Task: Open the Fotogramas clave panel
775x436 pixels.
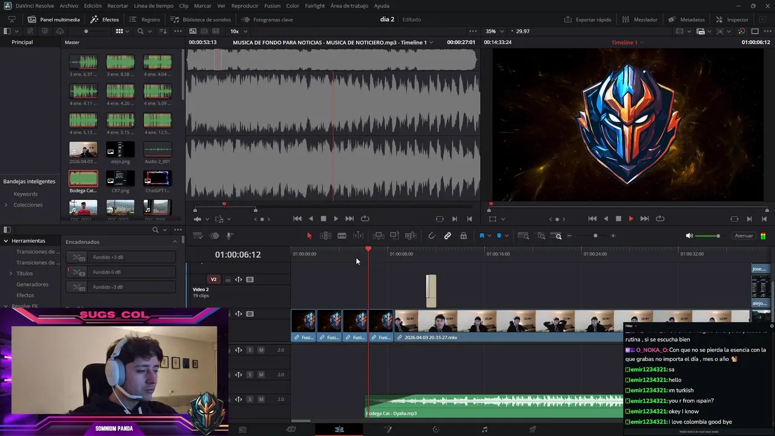Action: [x=267, y=19]
